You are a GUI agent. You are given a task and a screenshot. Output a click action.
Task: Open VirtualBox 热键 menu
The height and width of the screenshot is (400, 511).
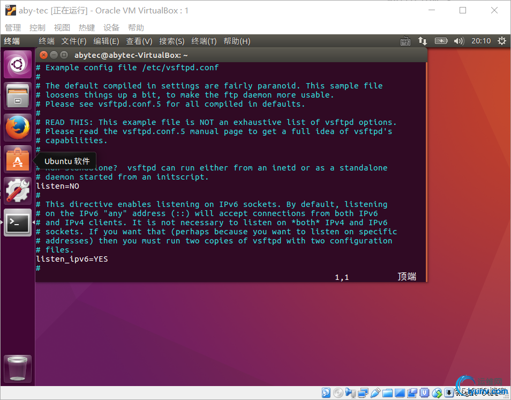pyautogui.click(x=87, y=28)
